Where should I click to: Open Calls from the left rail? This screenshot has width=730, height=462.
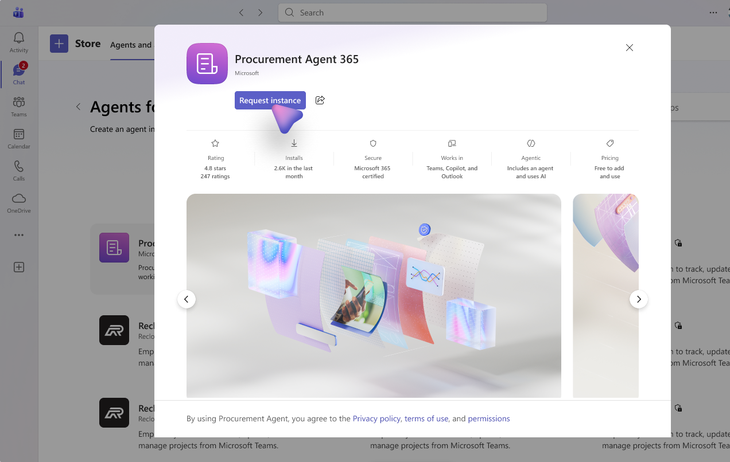19,171
